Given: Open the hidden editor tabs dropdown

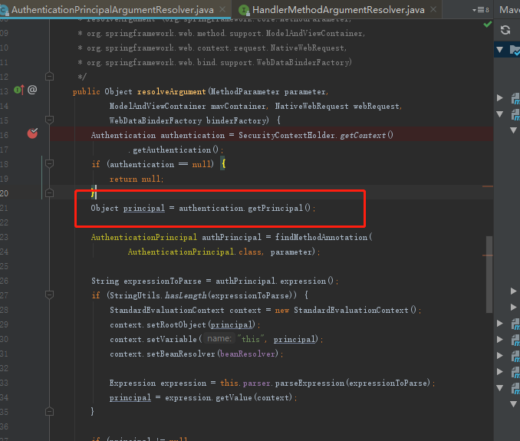Looking at the screenshot, I should [481, 10].
